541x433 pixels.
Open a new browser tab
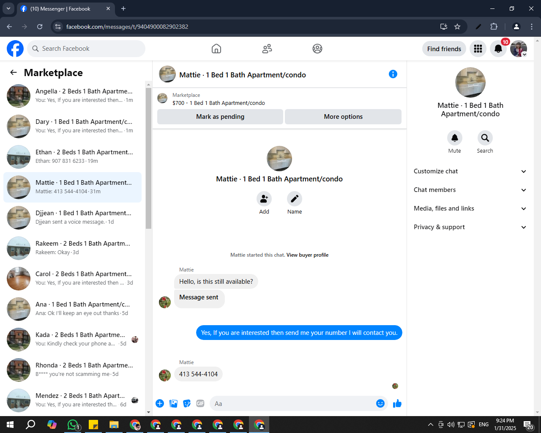(123, 8)
